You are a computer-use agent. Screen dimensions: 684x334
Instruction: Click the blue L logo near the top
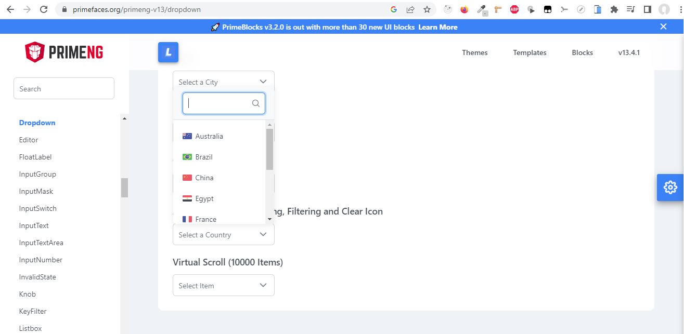coord(168,52)
